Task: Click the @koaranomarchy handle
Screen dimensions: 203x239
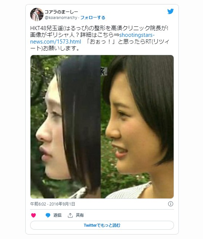Action: (61, 17)
